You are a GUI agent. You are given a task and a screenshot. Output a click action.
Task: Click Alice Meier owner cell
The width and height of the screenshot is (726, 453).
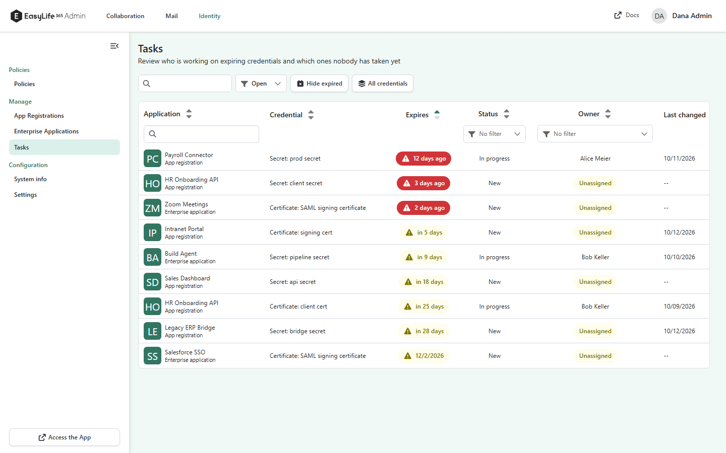click(x=595, y=159)
